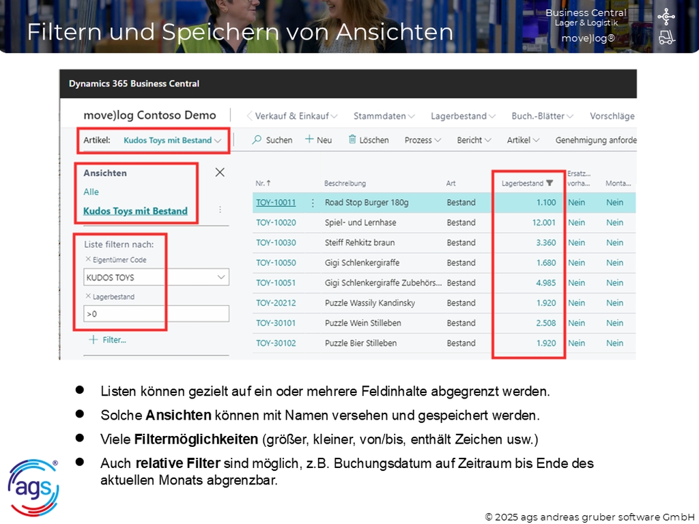Expand the Lagerbestand navigation menu
Viewport: 699px width, 524px height.
tap(463, 116)
